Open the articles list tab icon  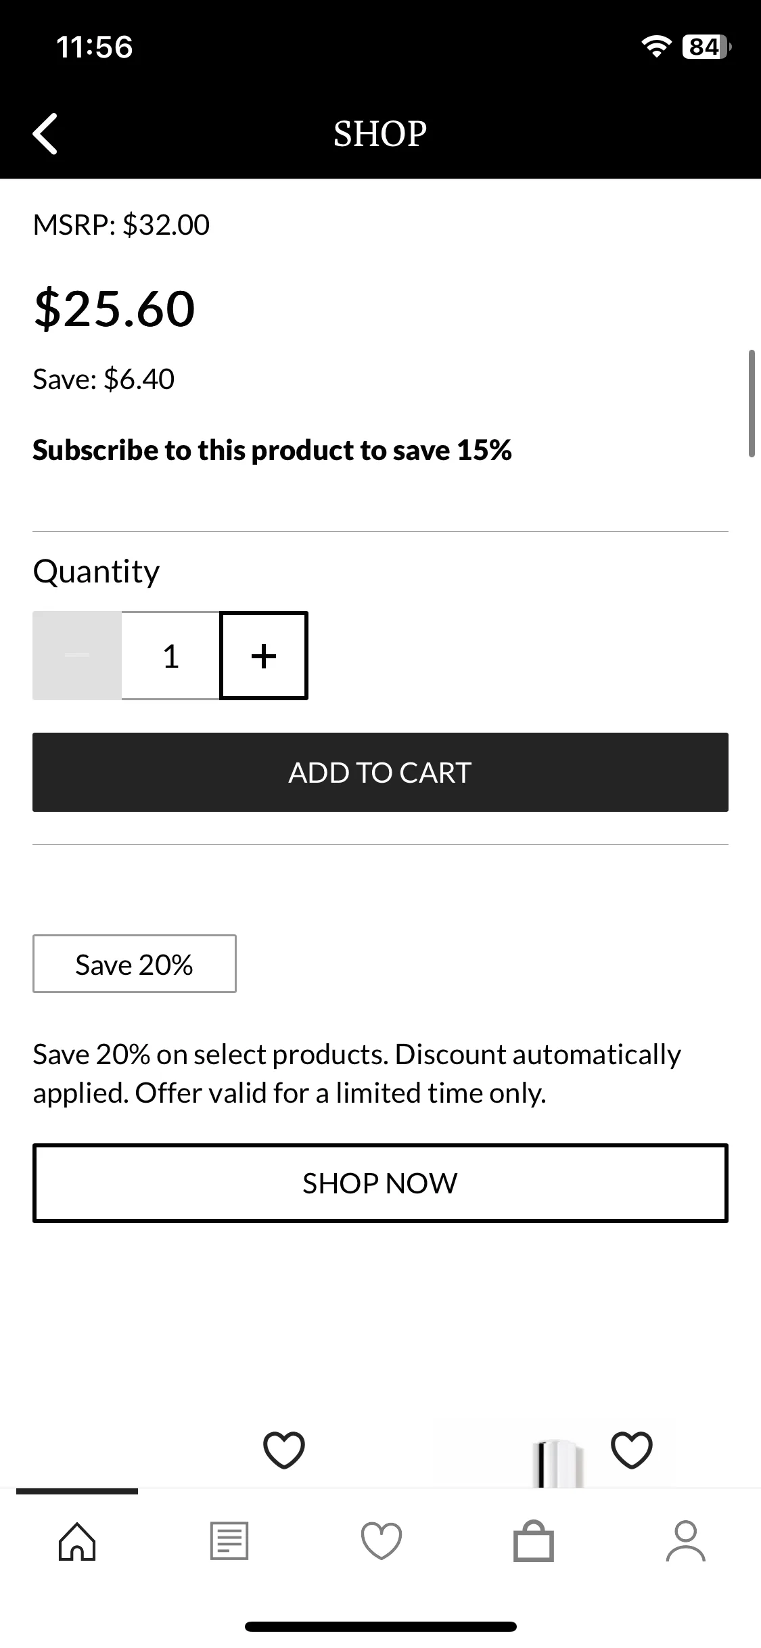pyautogui.click(x=229, y=1541)
